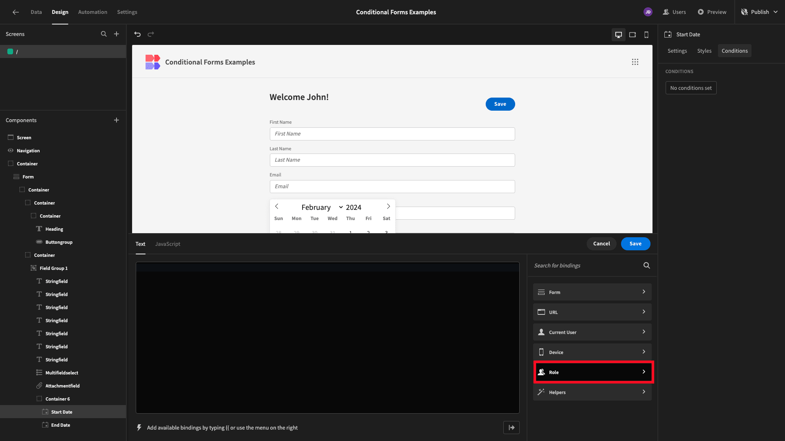Save the binding in drawer
The image size is (785, 441).
point(635,244)
